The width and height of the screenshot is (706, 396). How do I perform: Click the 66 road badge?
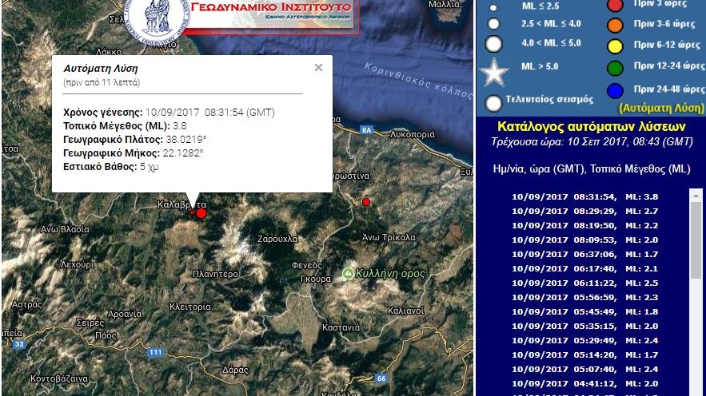pos(381,378)
